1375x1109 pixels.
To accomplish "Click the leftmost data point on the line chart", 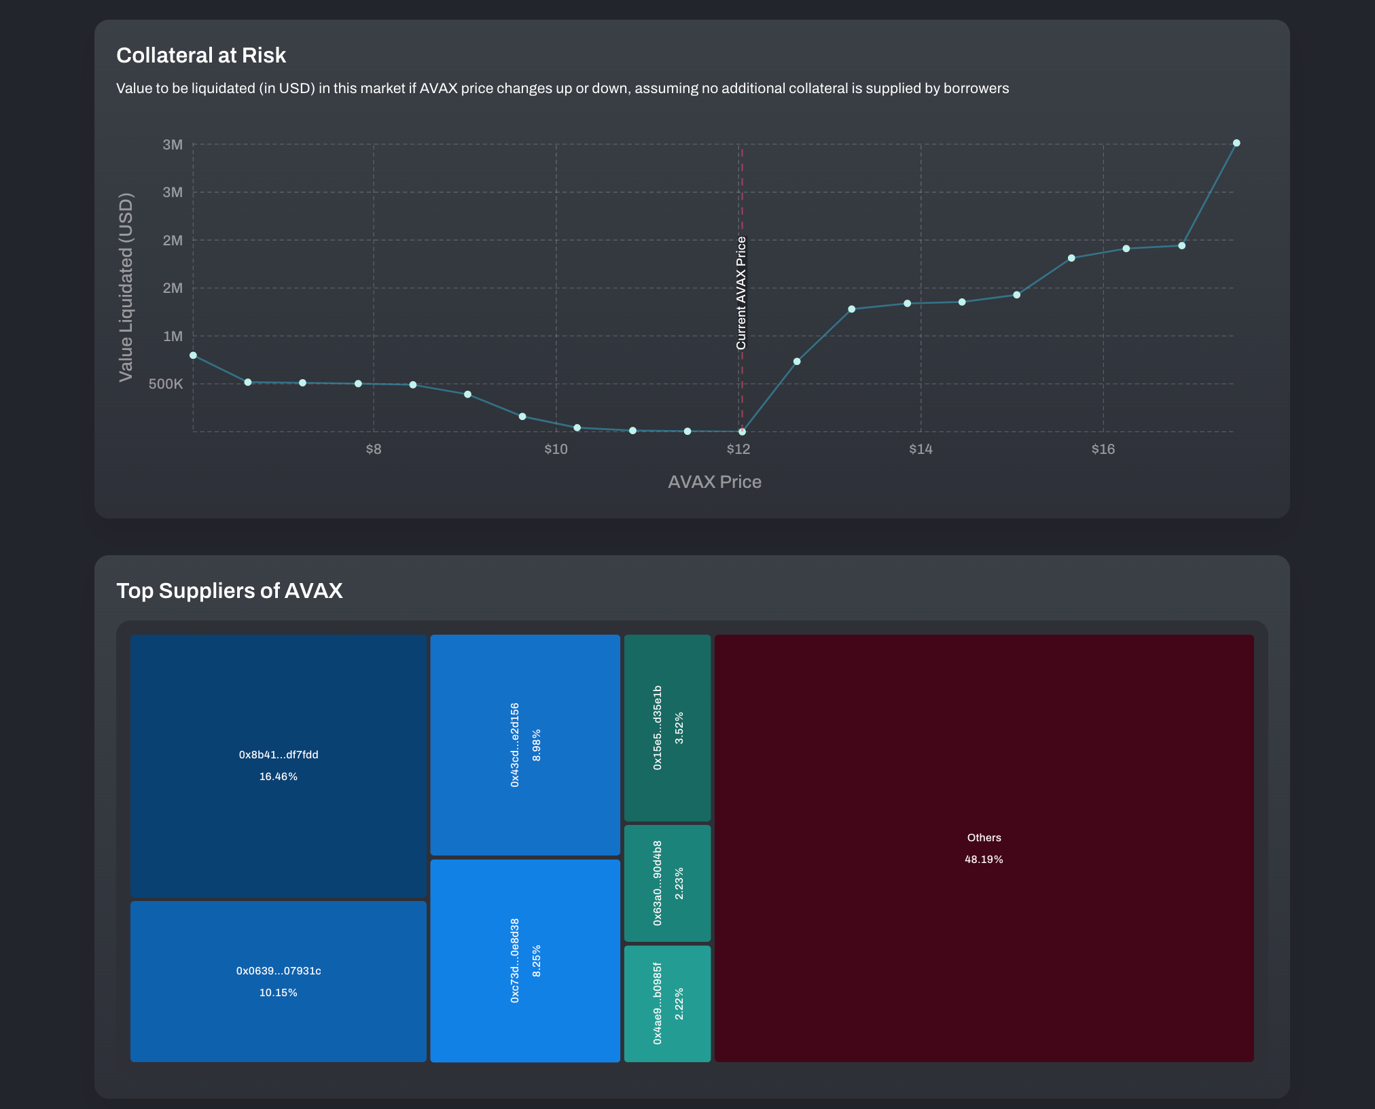I will point(194,355).
